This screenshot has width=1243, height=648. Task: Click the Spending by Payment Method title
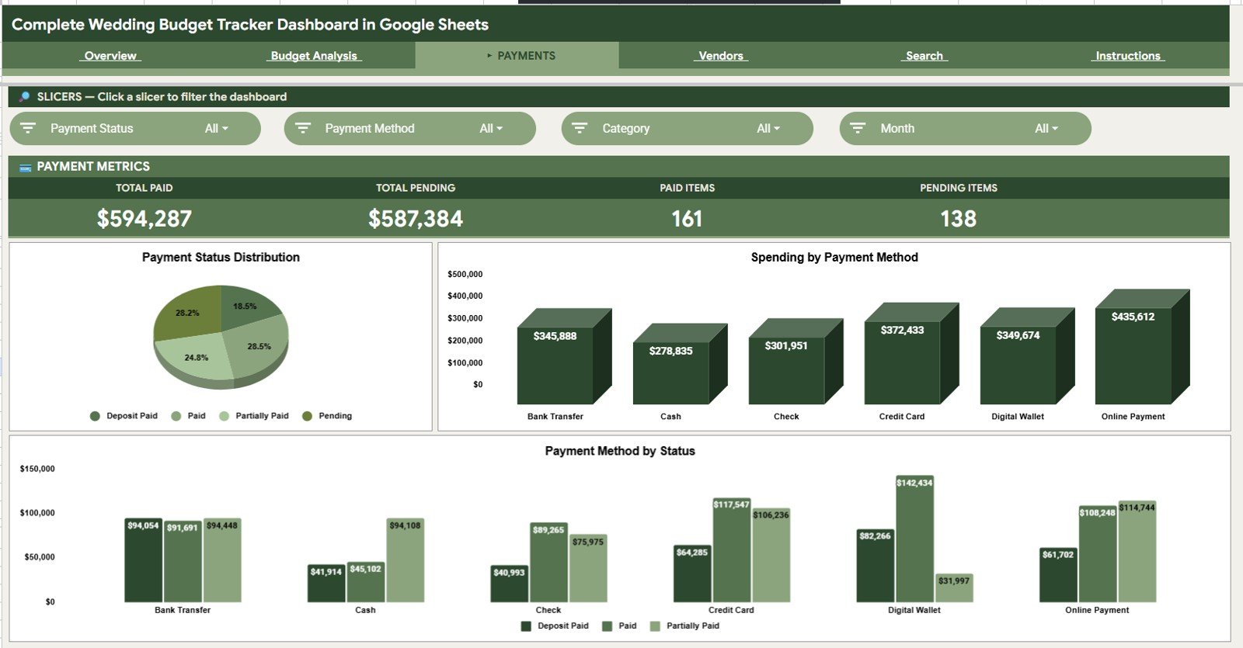[834, 258]
